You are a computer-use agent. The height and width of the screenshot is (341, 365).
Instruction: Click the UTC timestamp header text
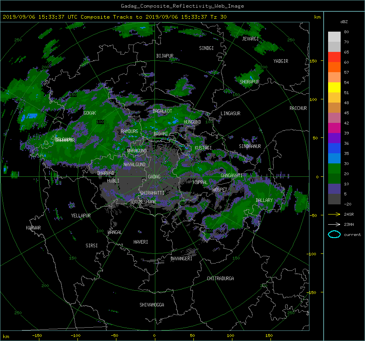pos(114,17)
